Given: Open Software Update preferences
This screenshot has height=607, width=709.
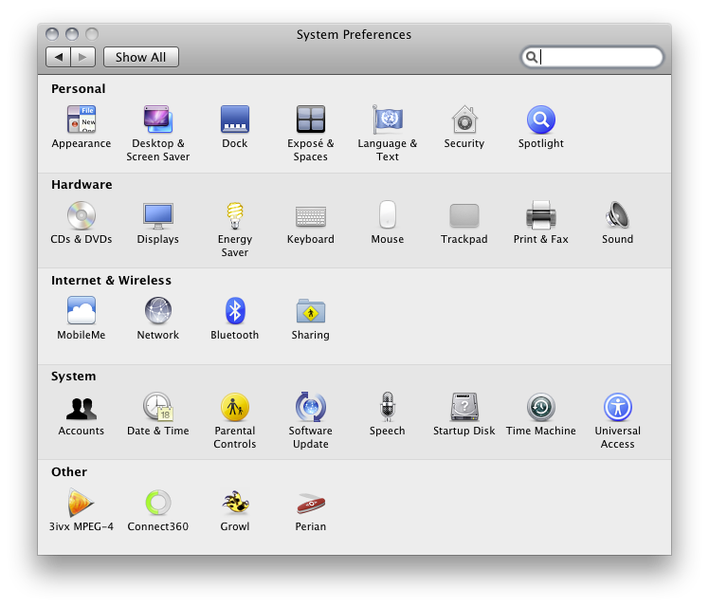Looking at the screenshot, I should tap(311, 408).
